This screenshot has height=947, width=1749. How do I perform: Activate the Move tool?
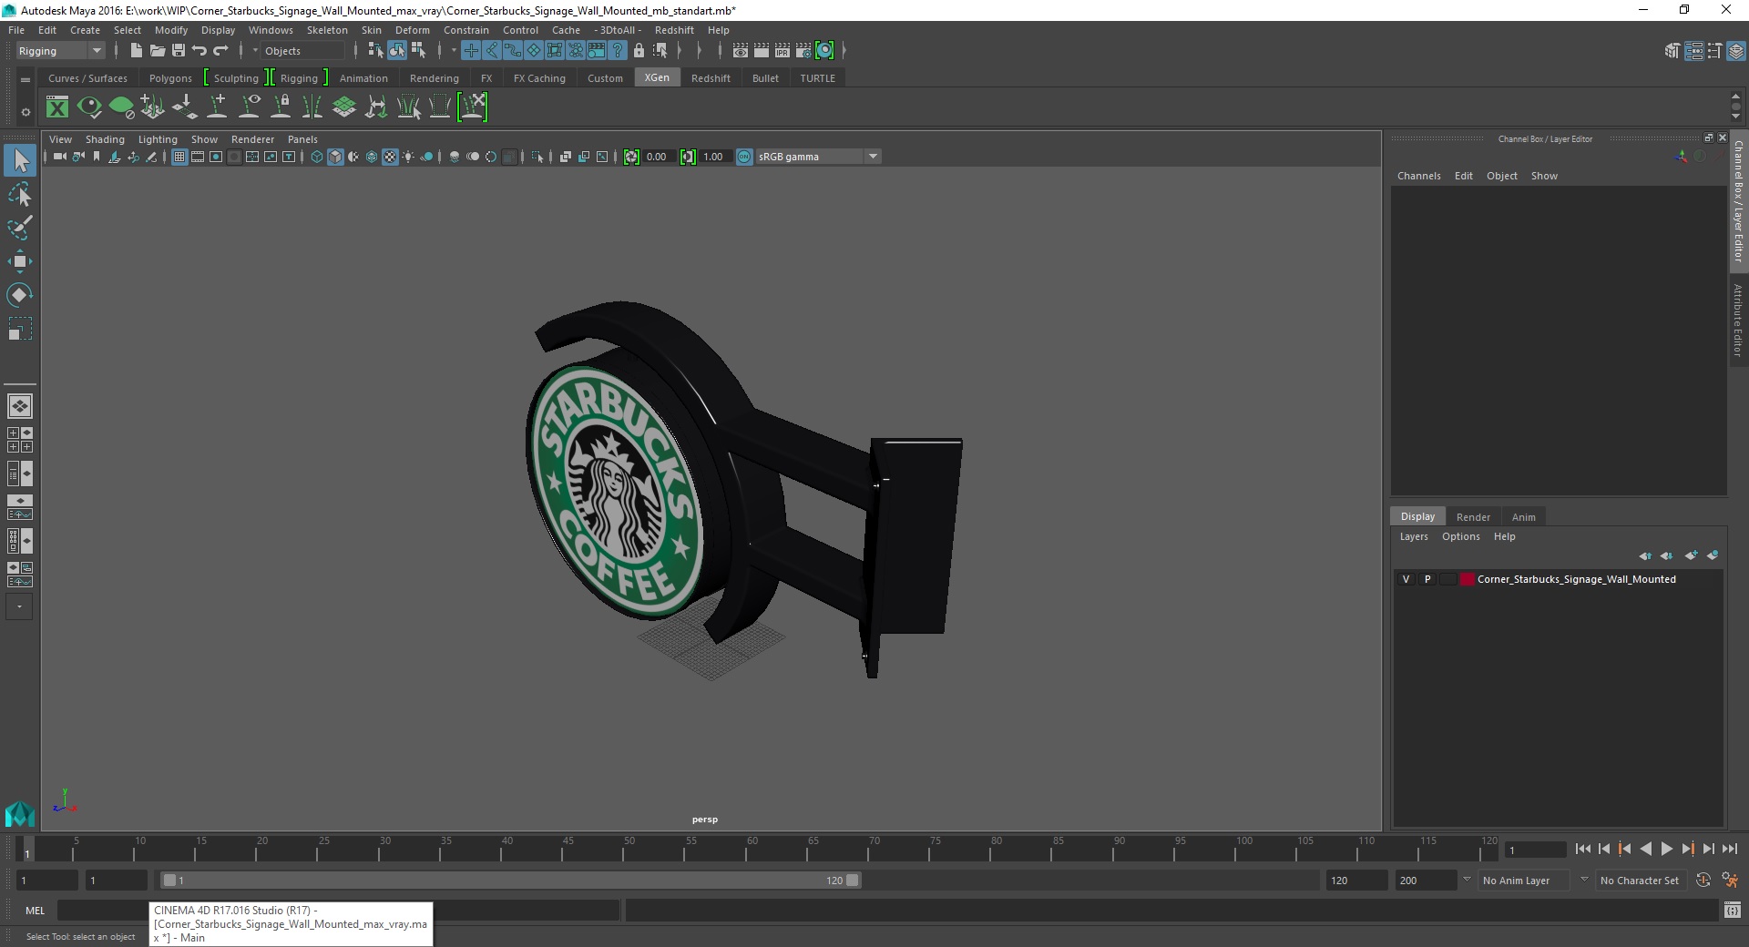[20, 261]
